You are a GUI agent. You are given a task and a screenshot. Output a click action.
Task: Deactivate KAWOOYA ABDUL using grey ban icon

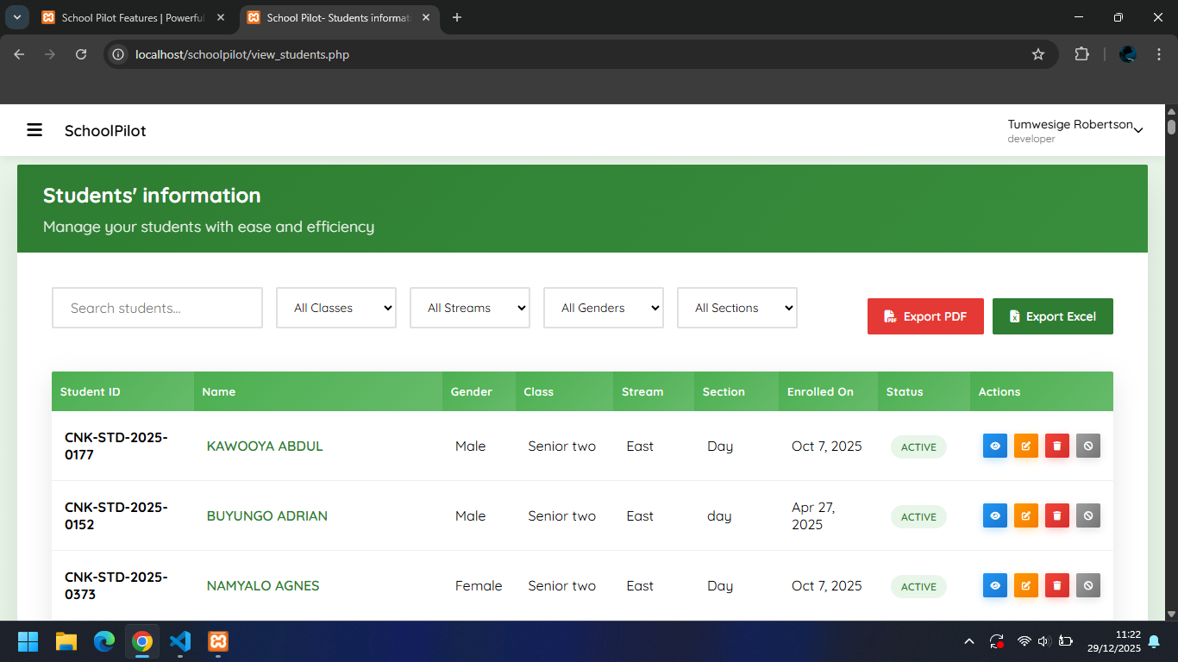click(1087, 446)
